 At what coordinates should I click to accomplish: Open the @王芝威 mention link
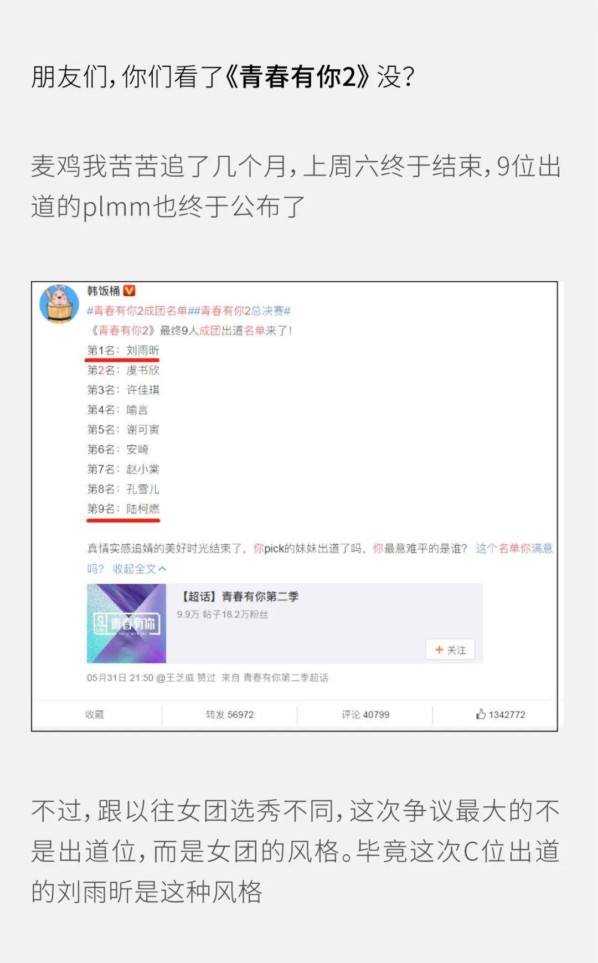point(175,678)
